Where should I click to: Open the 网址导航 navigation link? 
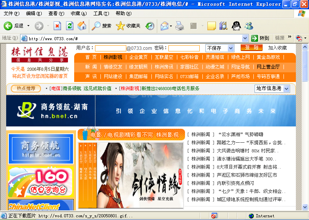(x=240, y=67)
